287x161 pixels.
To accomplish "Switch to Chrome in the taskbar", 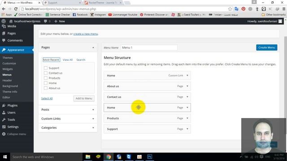I will click(x=109, y=157).
